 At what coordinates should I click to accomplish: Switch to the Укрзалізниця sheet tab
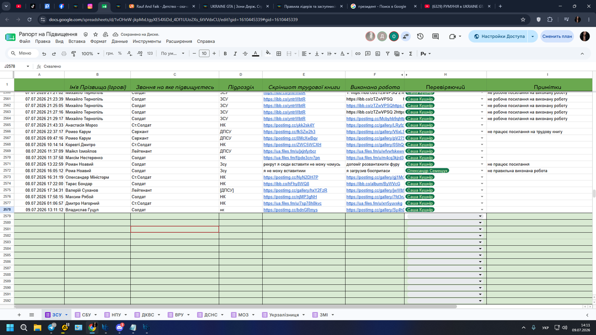coord(284,315)
